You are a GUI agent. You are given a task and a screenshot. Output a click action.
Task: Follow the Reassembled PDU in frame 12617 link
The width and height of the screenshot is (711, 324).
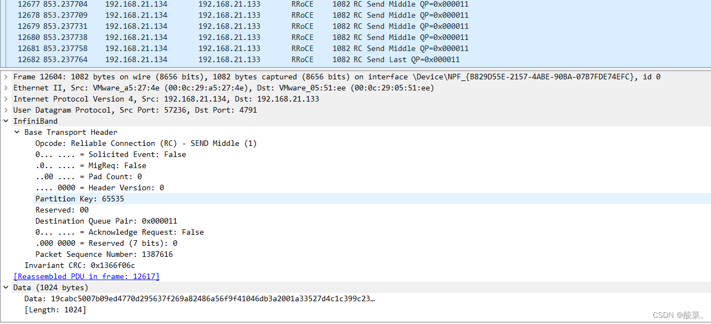(86, 276)
